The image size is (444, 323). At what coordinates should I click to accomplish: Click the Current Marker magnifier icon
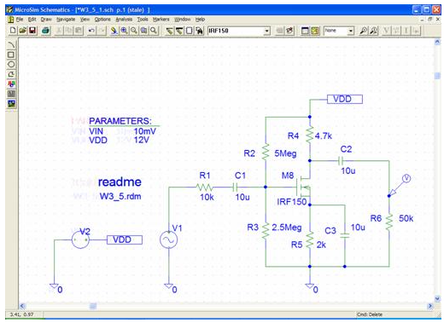[x=373, y=31]
